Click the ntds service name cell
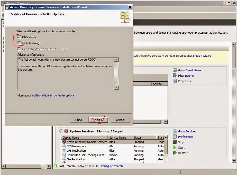 [x=112, y=142]
